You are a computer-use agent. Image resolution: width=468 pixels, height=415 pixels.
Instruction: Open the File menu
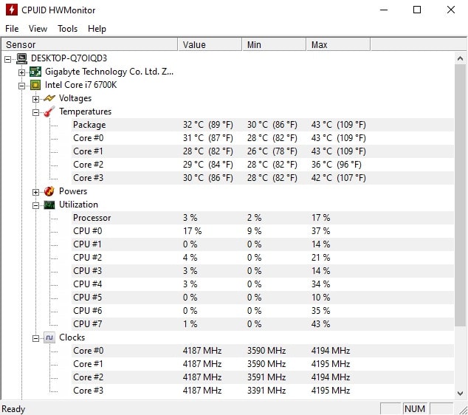[12, 29]
